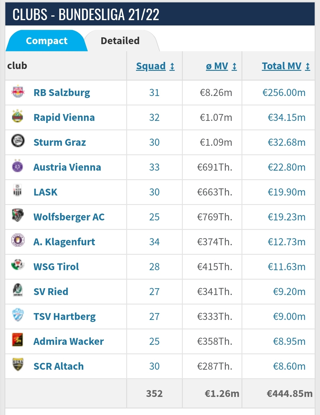Sort by average MV column arrow
Viewport: 320px width, 415px height.
pos(234,66)
